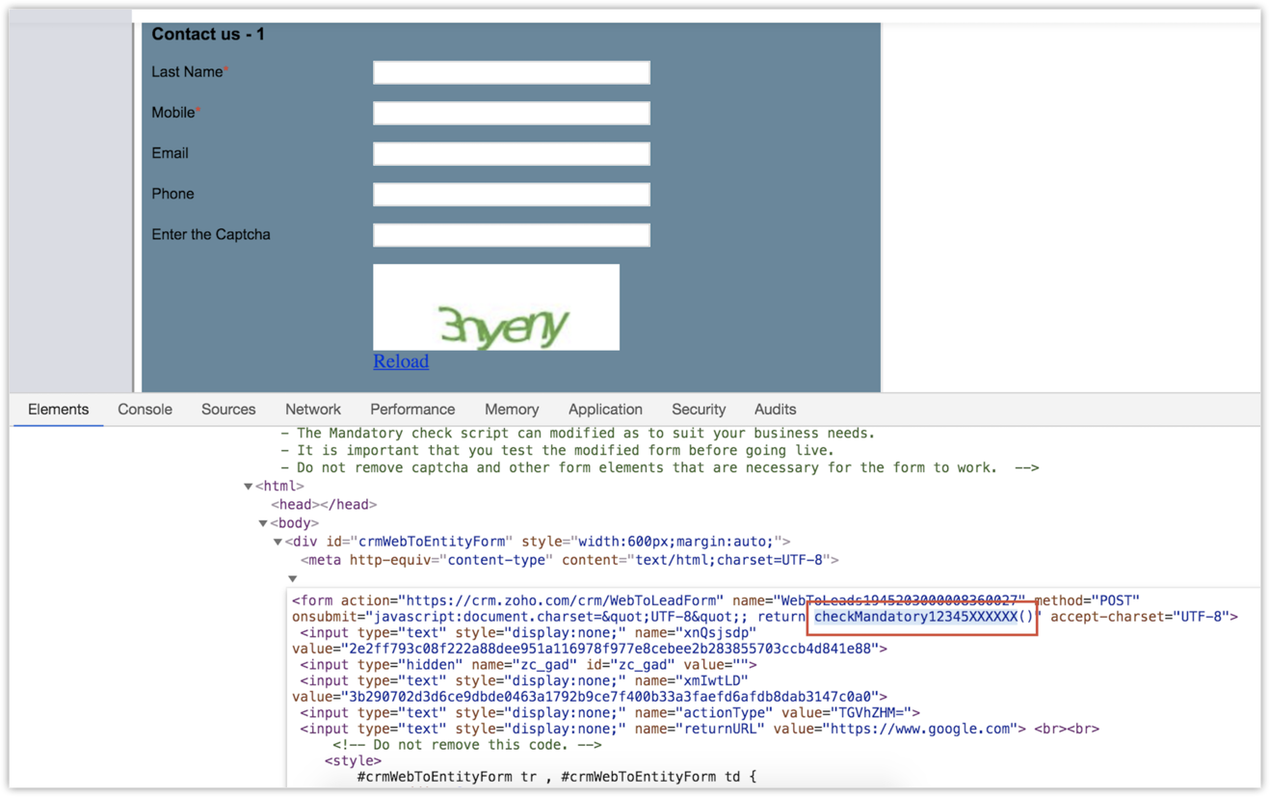Collapse the form element node arrow
The height and width of the screenshot is (797, 1270).
tap(293, 579)
